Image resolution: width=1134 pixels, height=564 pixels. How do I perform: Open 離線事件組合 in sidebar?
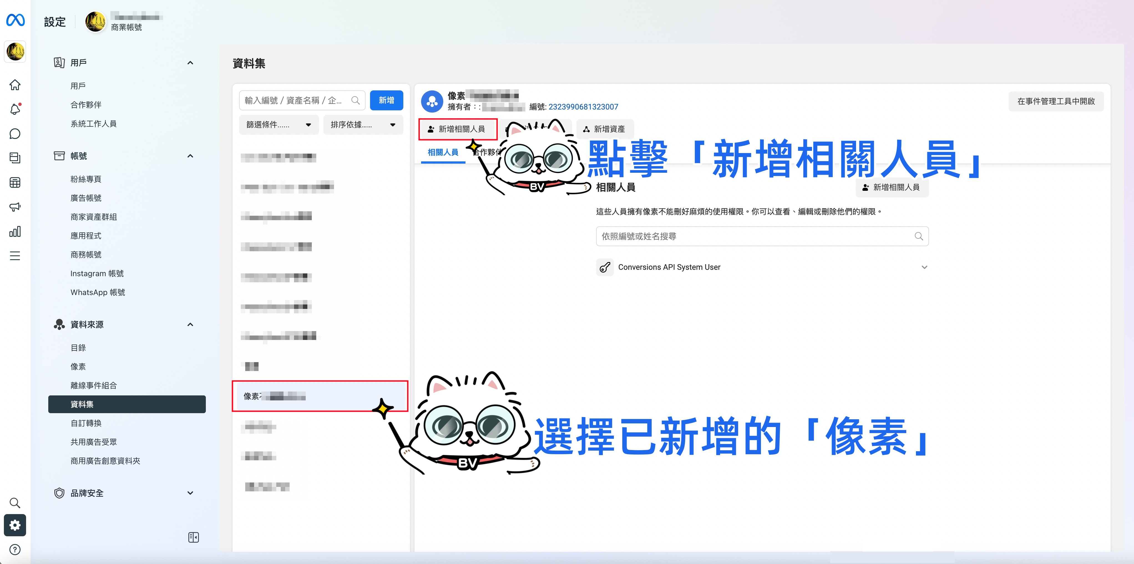(93, 385)
